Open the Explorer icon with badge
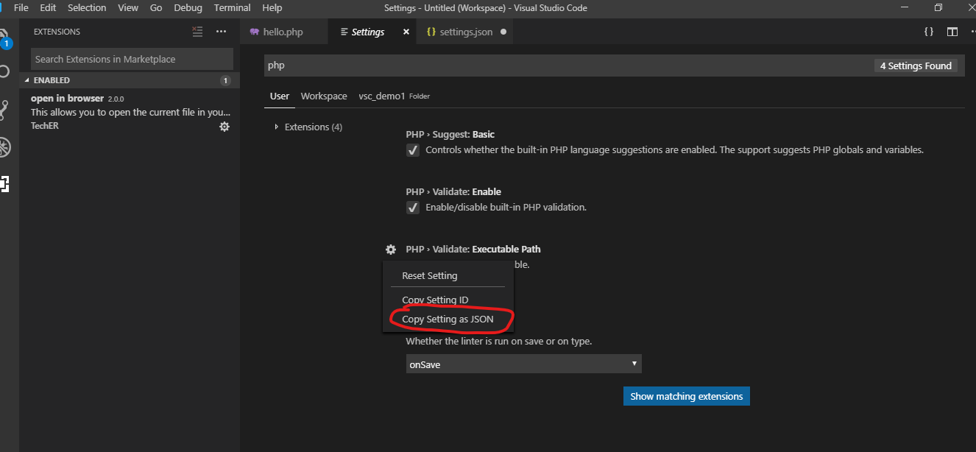Image resolution: width=976 pixels, height=452 pixels. pyautogui.click(x=4, y=38)
